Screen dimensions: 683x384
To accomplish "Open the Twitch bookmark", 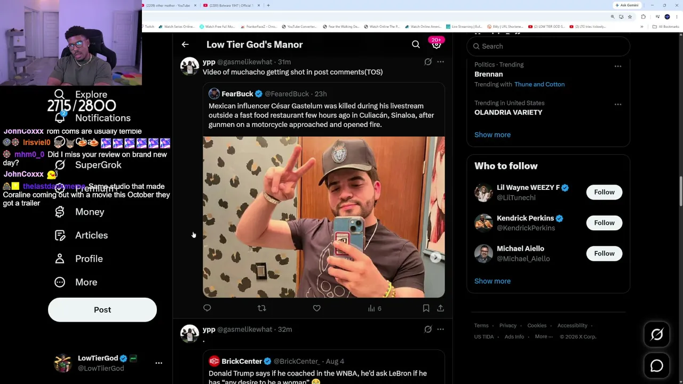I will tap(148, 26).
